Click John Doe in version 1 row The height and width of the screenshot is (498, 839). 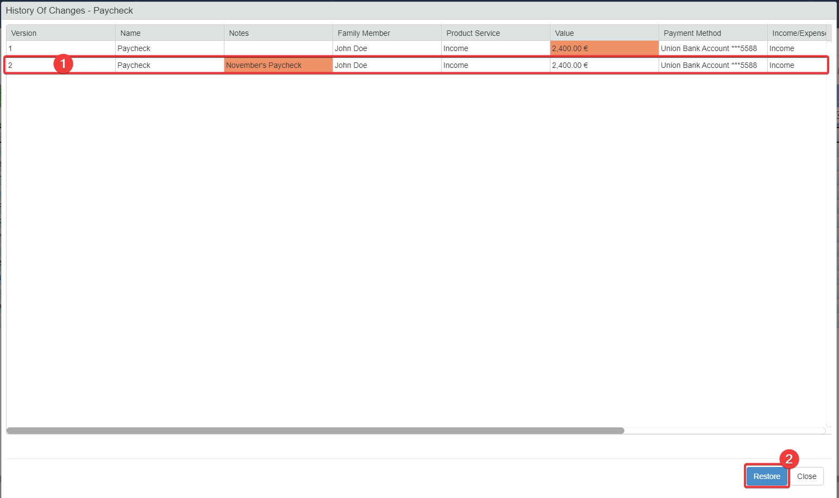pos(351,48)
